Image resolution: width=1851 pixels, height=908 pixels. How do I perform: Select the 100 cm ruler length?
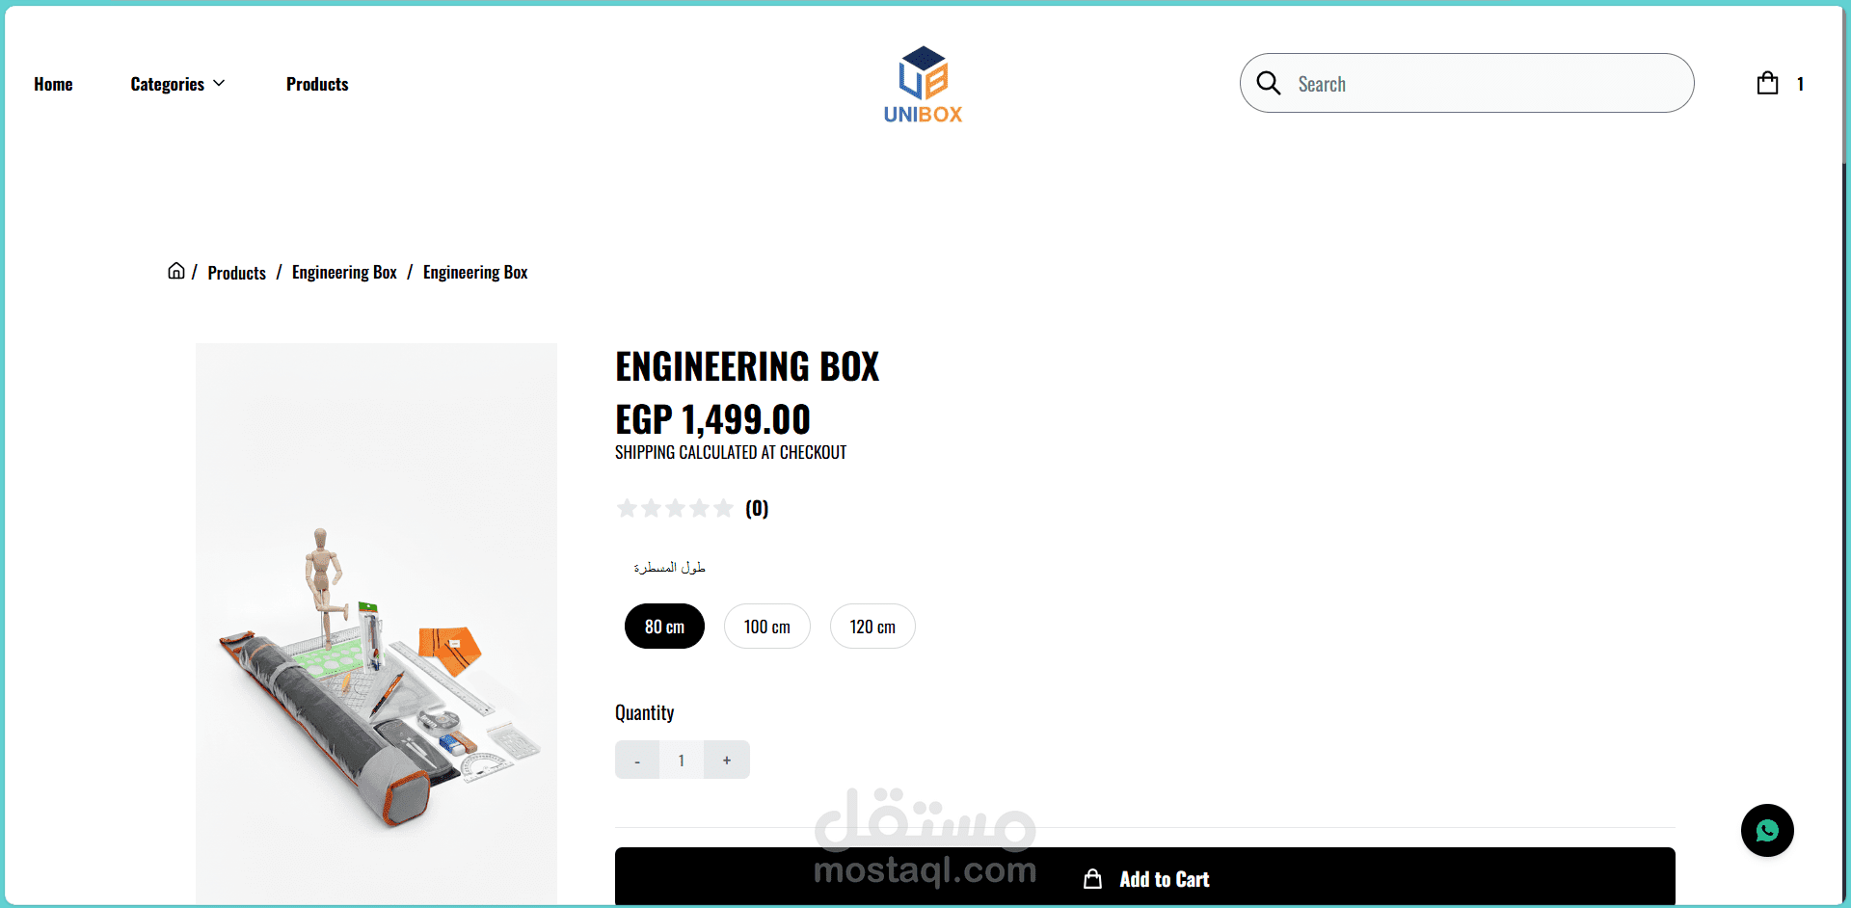click(x=767, y=627)
